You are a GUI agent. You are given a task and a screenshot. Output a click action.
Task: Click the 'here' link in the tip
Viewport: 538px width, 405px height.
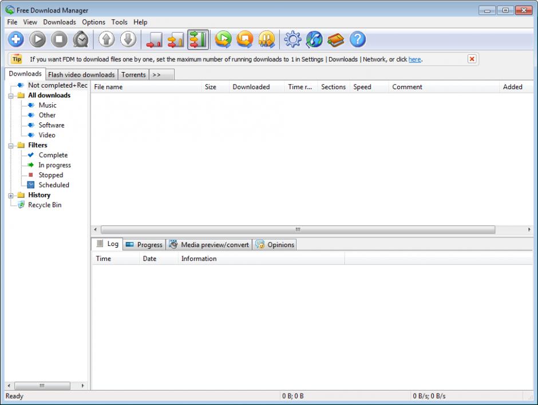click(414, 59)
